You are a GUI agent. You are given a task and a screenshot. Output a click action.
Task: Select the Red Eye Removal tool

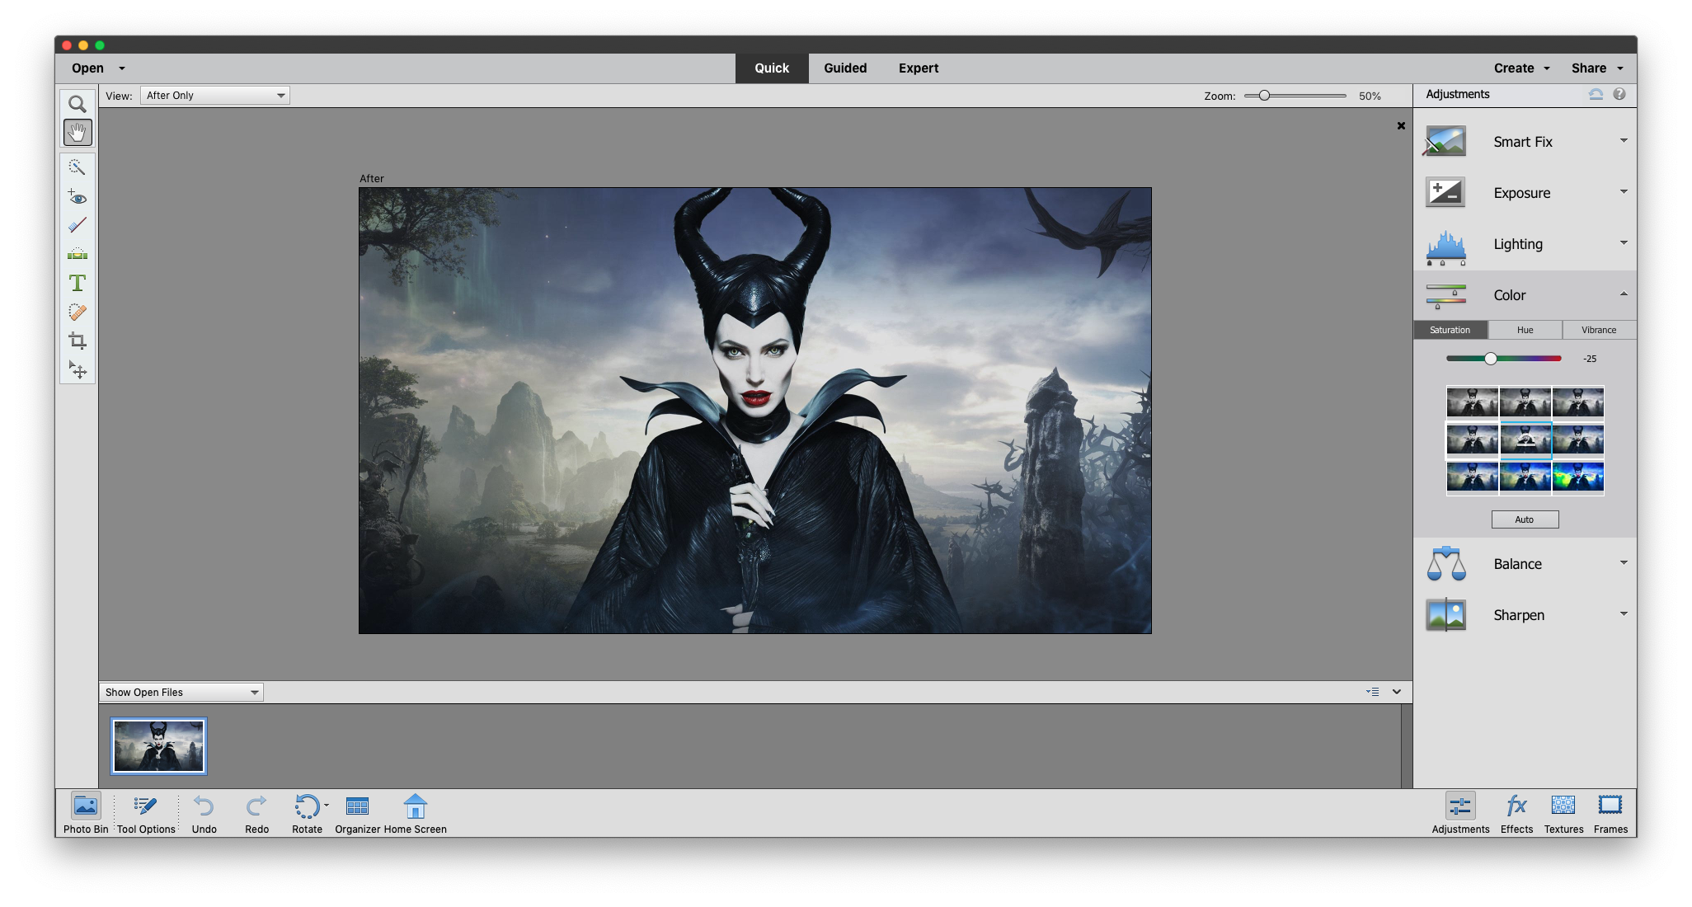coord(77,197)
